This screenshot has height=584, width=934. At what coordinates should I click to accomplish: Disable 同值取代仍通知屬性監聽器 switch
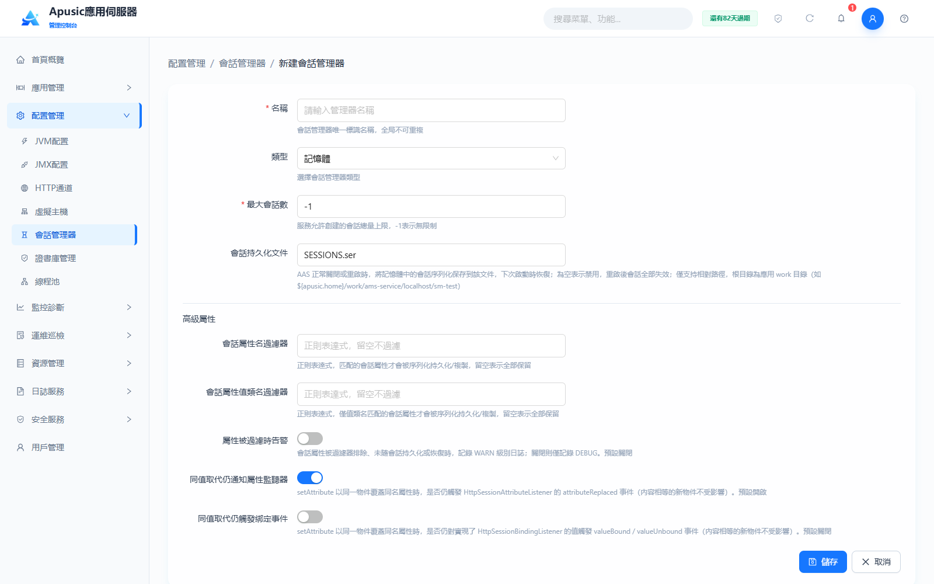pyautogui.click(x=310, y=478)
